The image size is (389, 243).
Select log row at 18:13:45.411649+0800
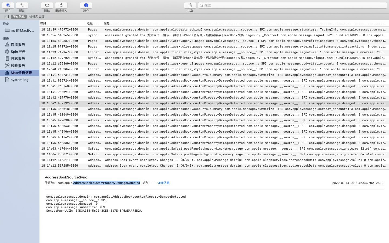click(x=214, y=114)
